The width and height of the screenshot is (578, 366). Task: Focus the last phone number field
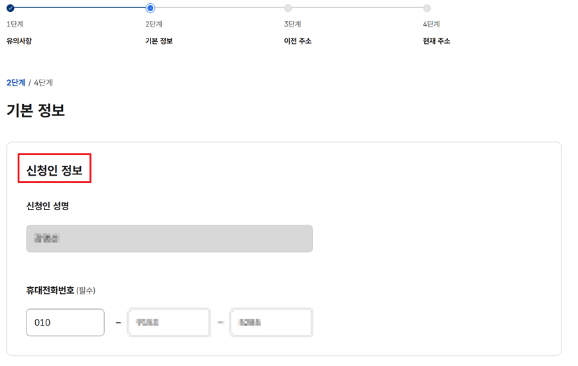[271, 322]
